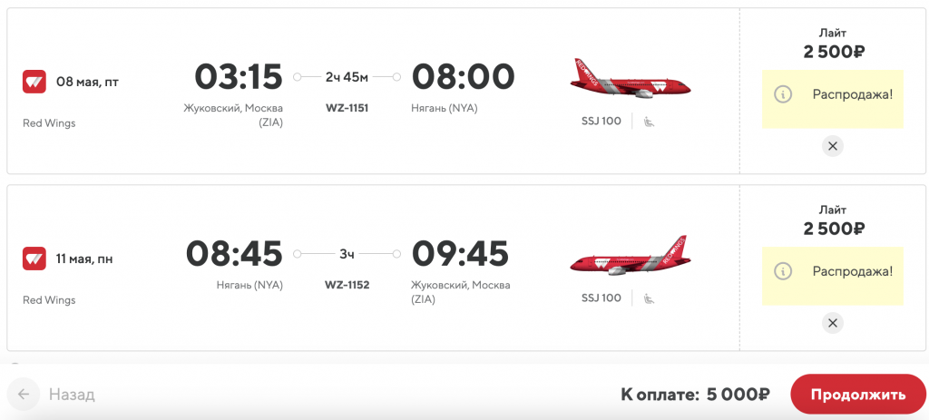The height and width of the screenshot is (420, 929).
Task: Remove the 08 мая flight selection
Action: (x=833, y=145)
